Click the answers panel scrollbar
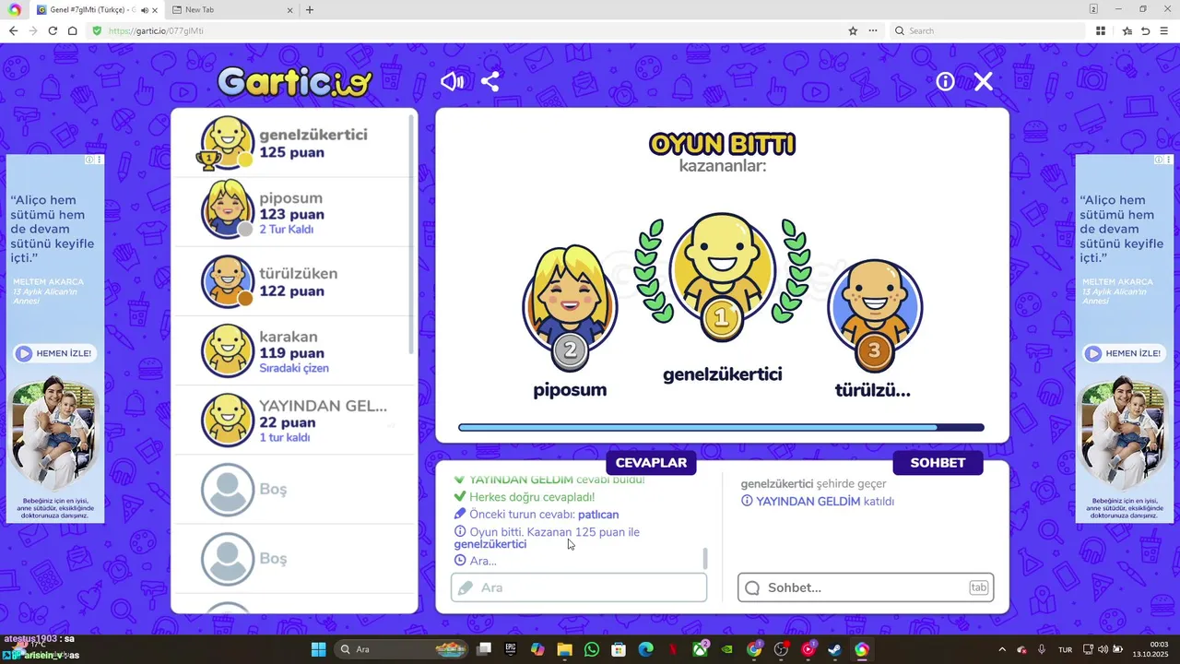 (x=705, y=558)
